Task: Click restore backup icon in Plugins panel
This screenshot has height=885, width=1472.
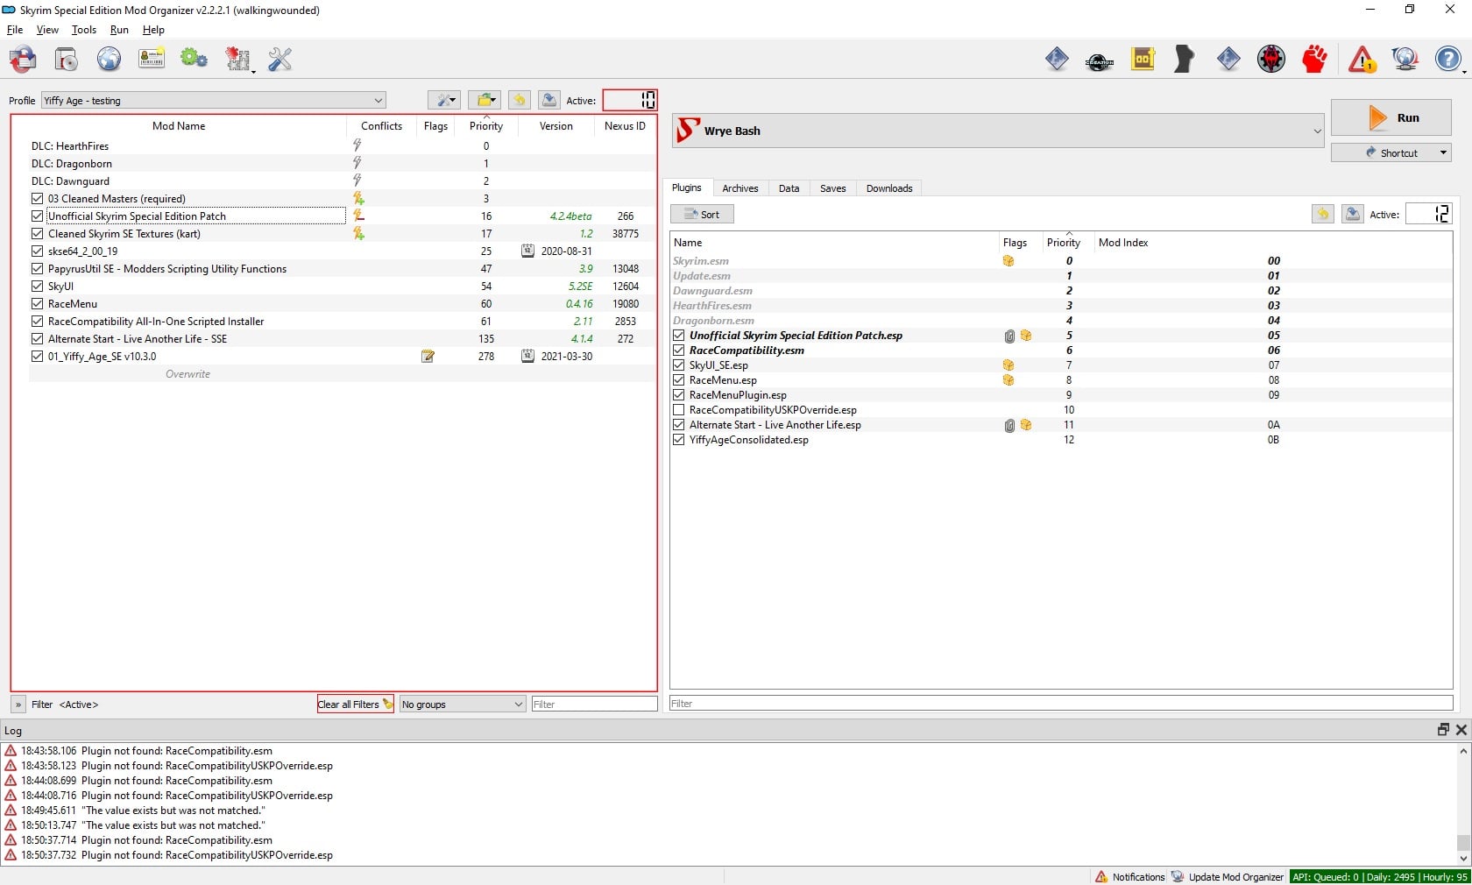Action: pyautogui.click(x=1323, y=214)
